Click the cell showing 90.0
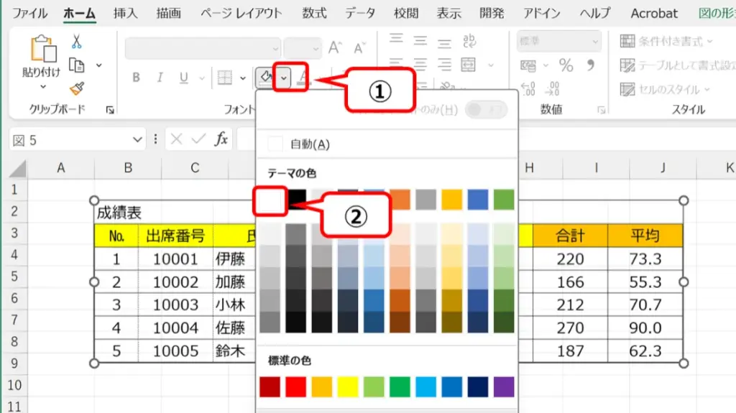 645,328
